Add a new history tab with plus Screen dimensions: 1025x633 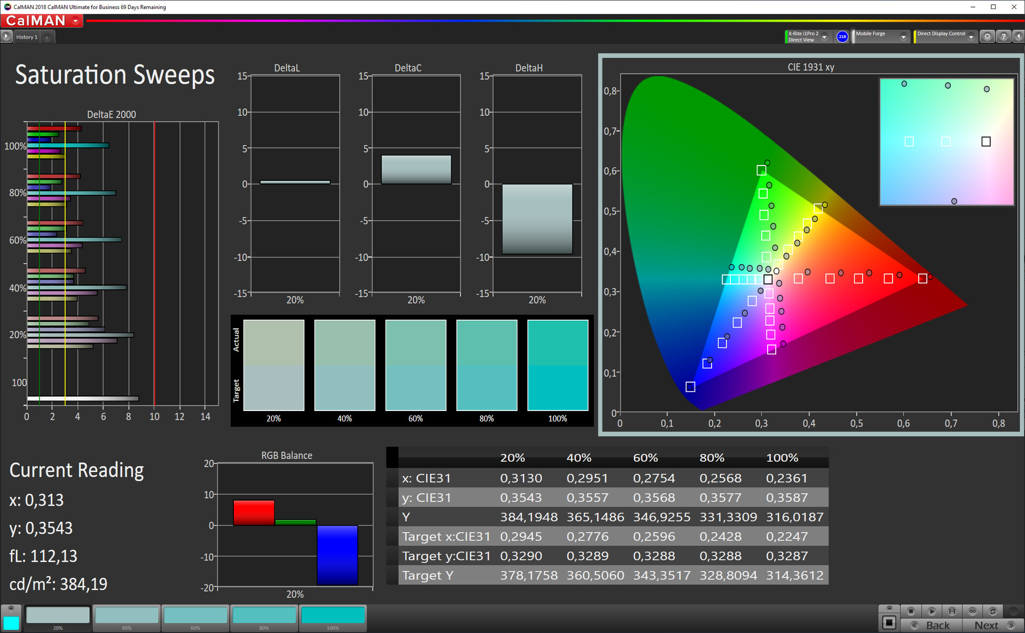pos(48,37)
